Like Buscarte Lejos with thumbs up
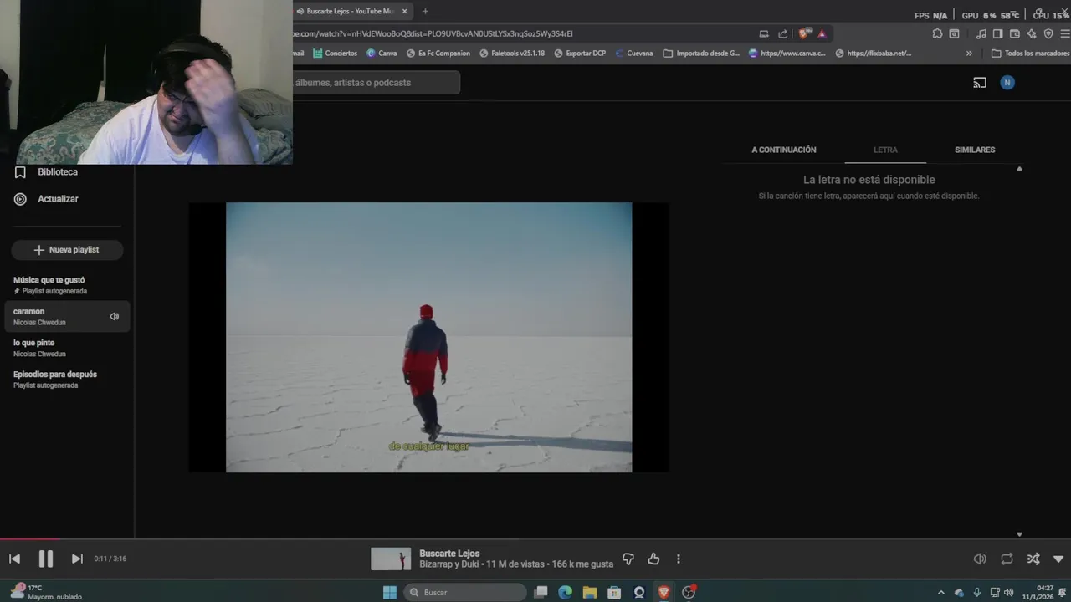 click(x=653, y=559)
